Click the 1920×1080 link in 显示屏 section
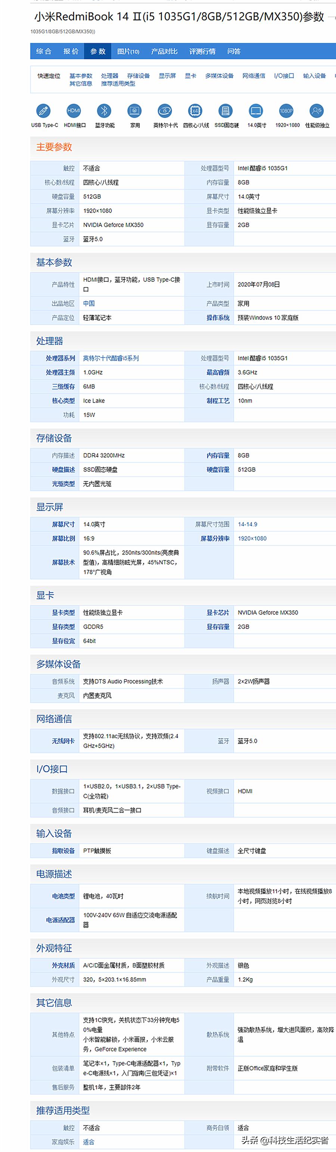Viewport: 336px width, 1152px height. (252, 538)
